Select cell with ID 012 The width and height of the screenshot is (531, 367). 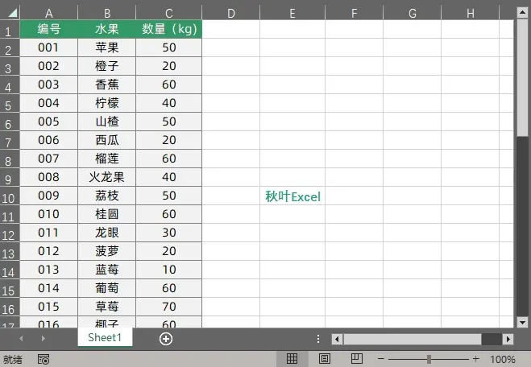49,251
